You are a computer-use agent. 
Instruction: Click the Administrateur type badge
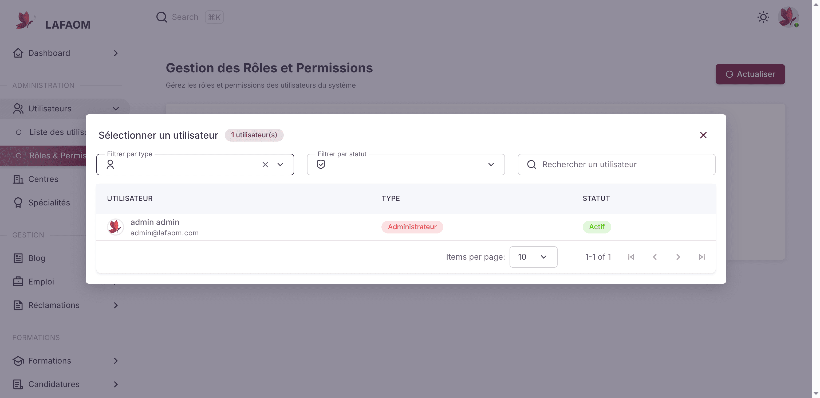tap(412, 227)
